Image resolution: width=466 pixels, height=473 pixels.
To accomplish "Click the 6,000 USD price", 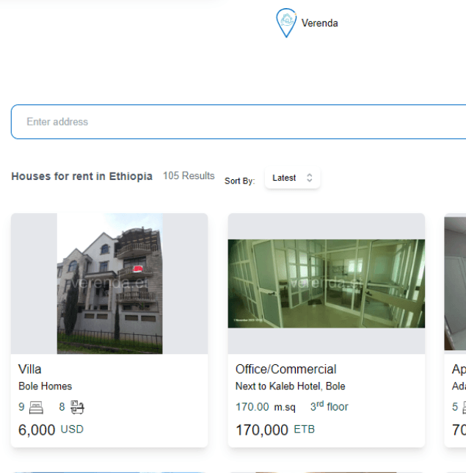I will coord(51,430).
